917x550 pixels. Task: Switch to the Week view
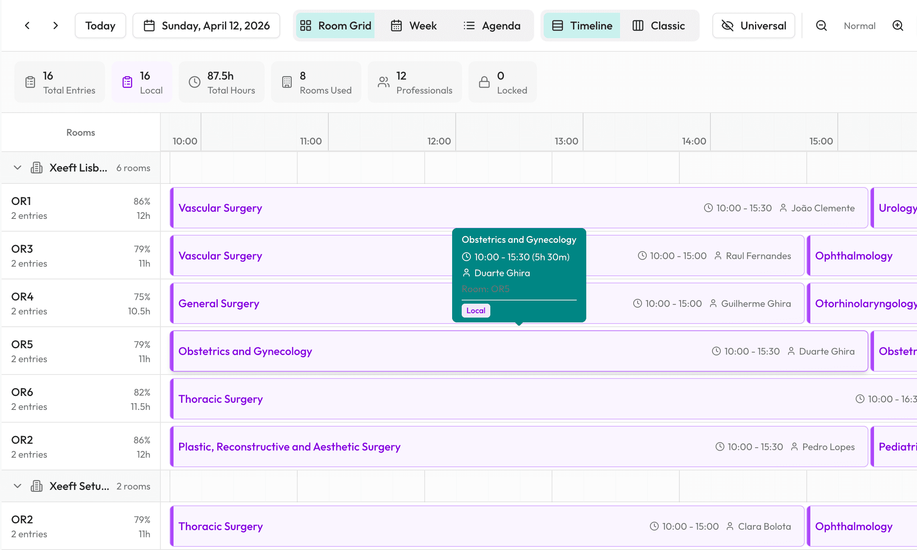coord(414,25)
